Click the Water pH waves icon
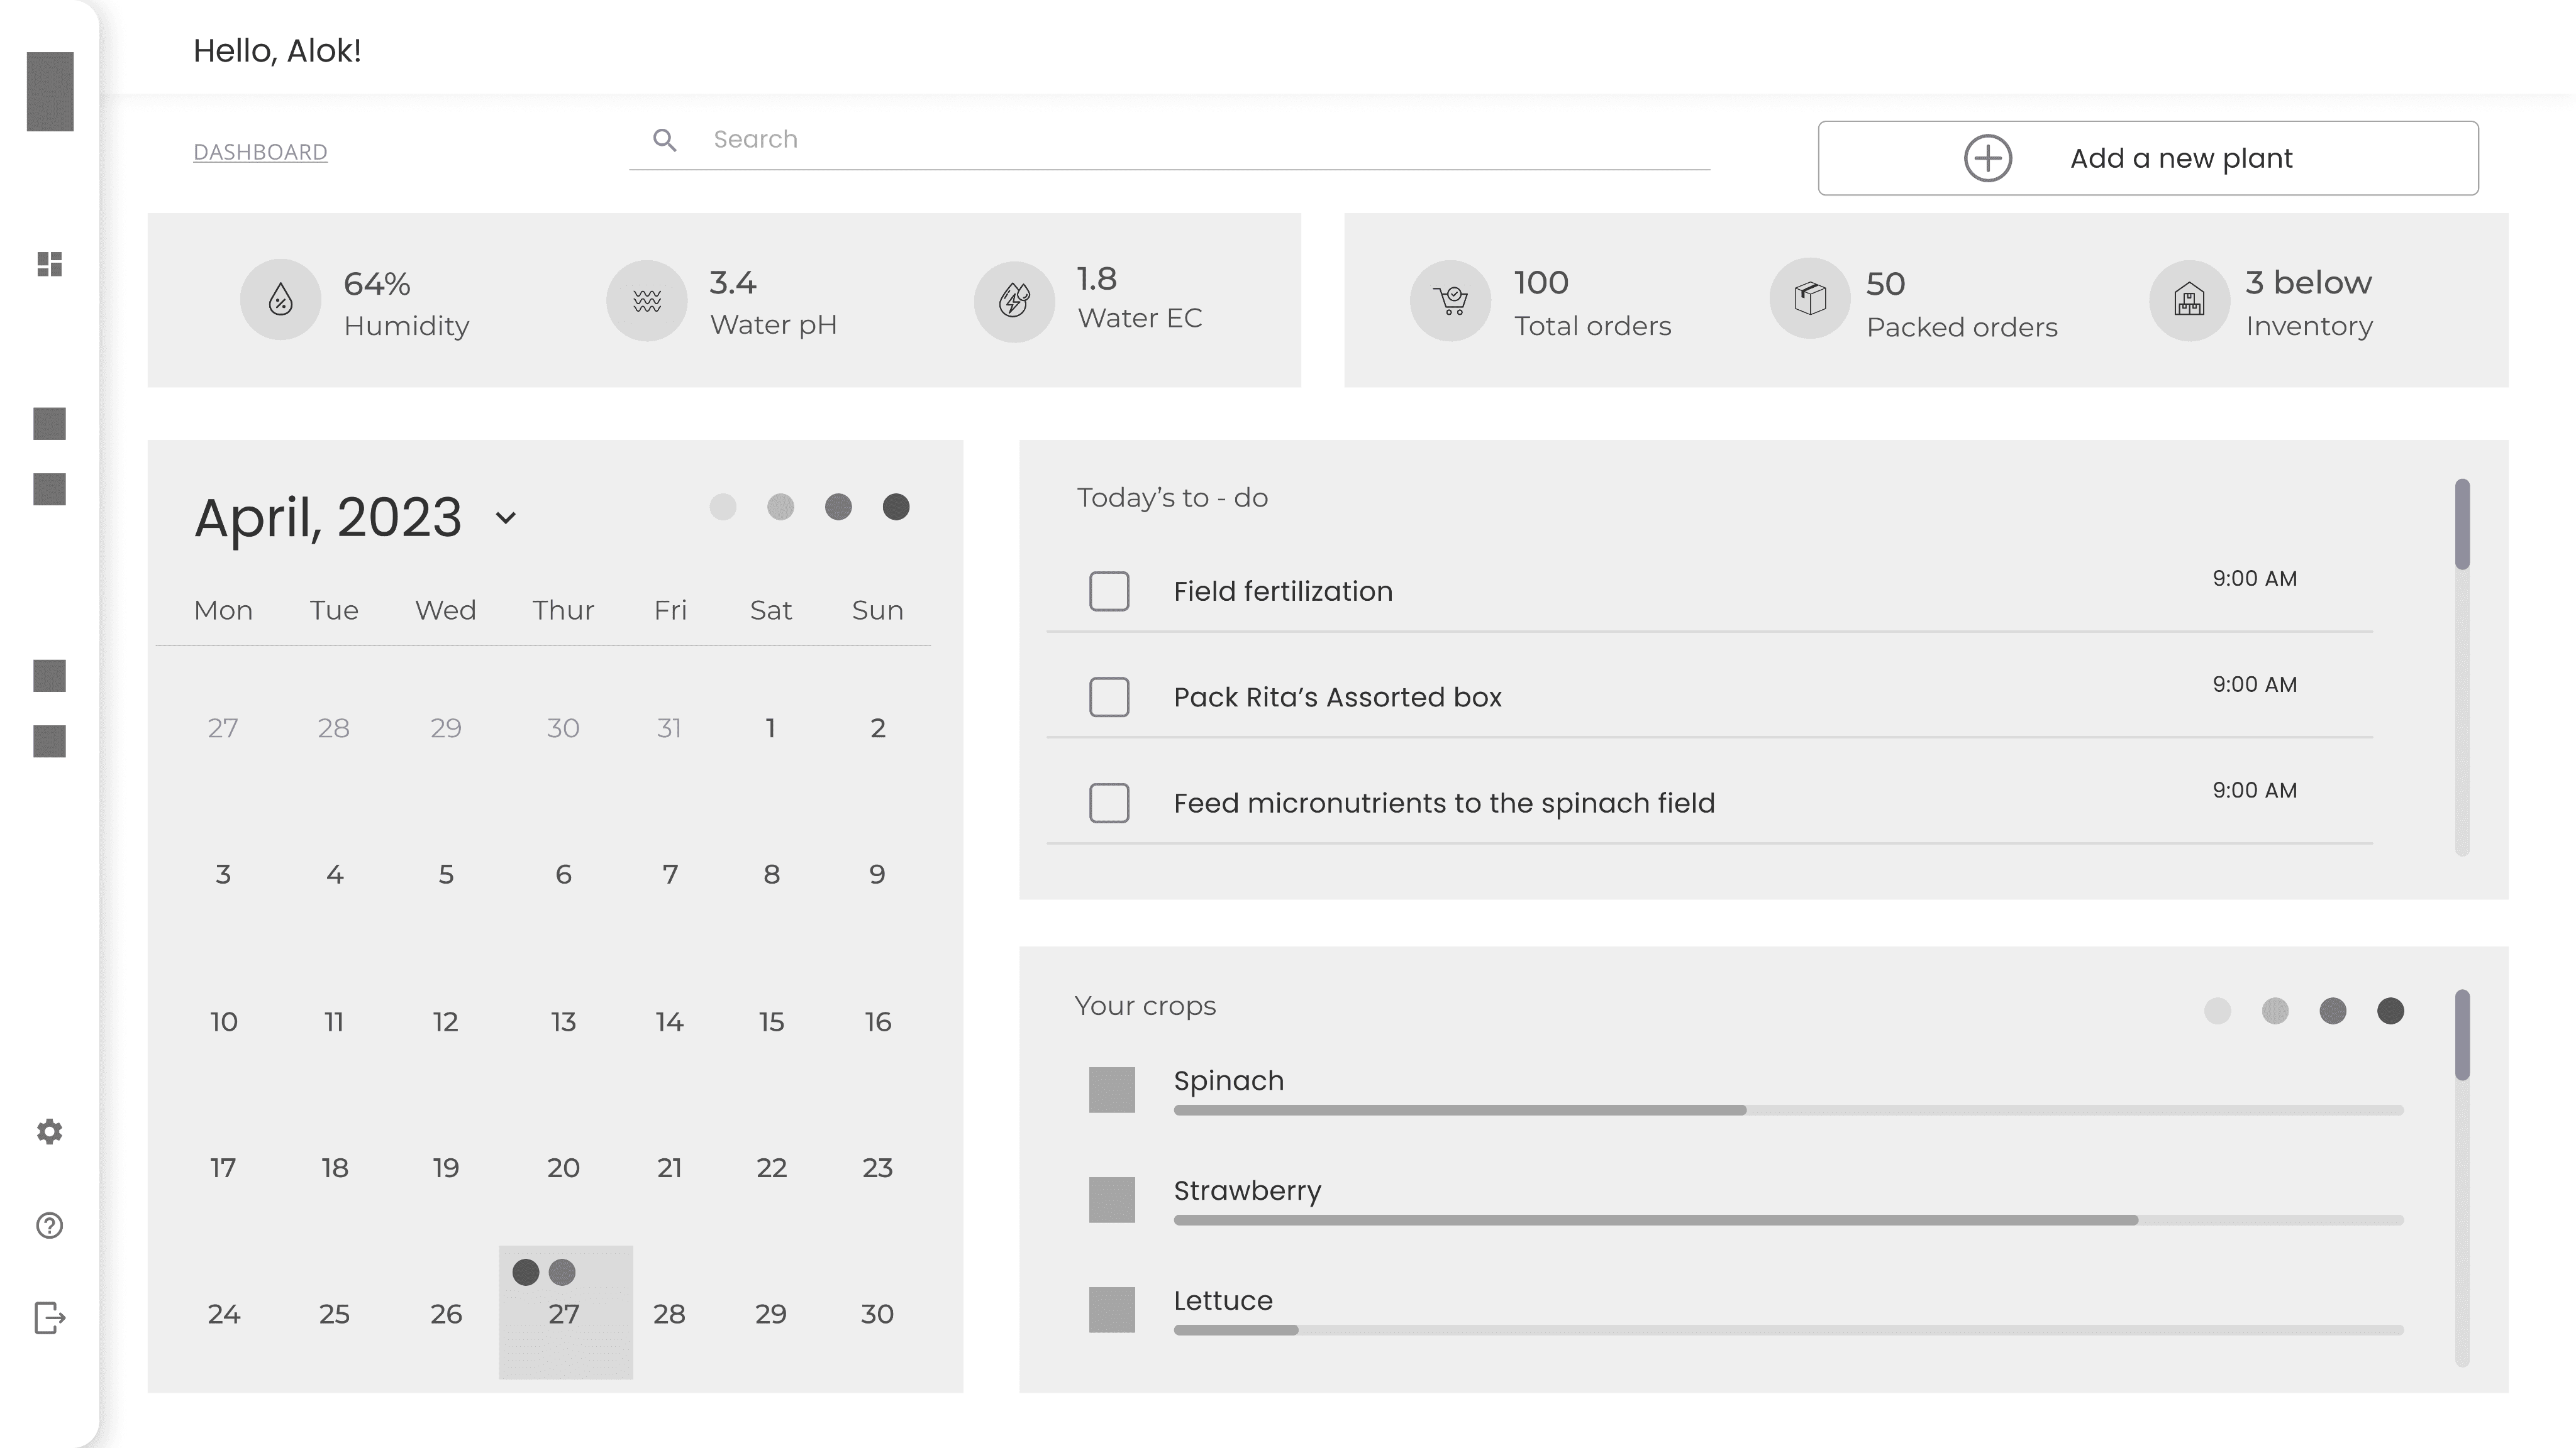Screen dimensions: 2576x1448 pos(647,300)
